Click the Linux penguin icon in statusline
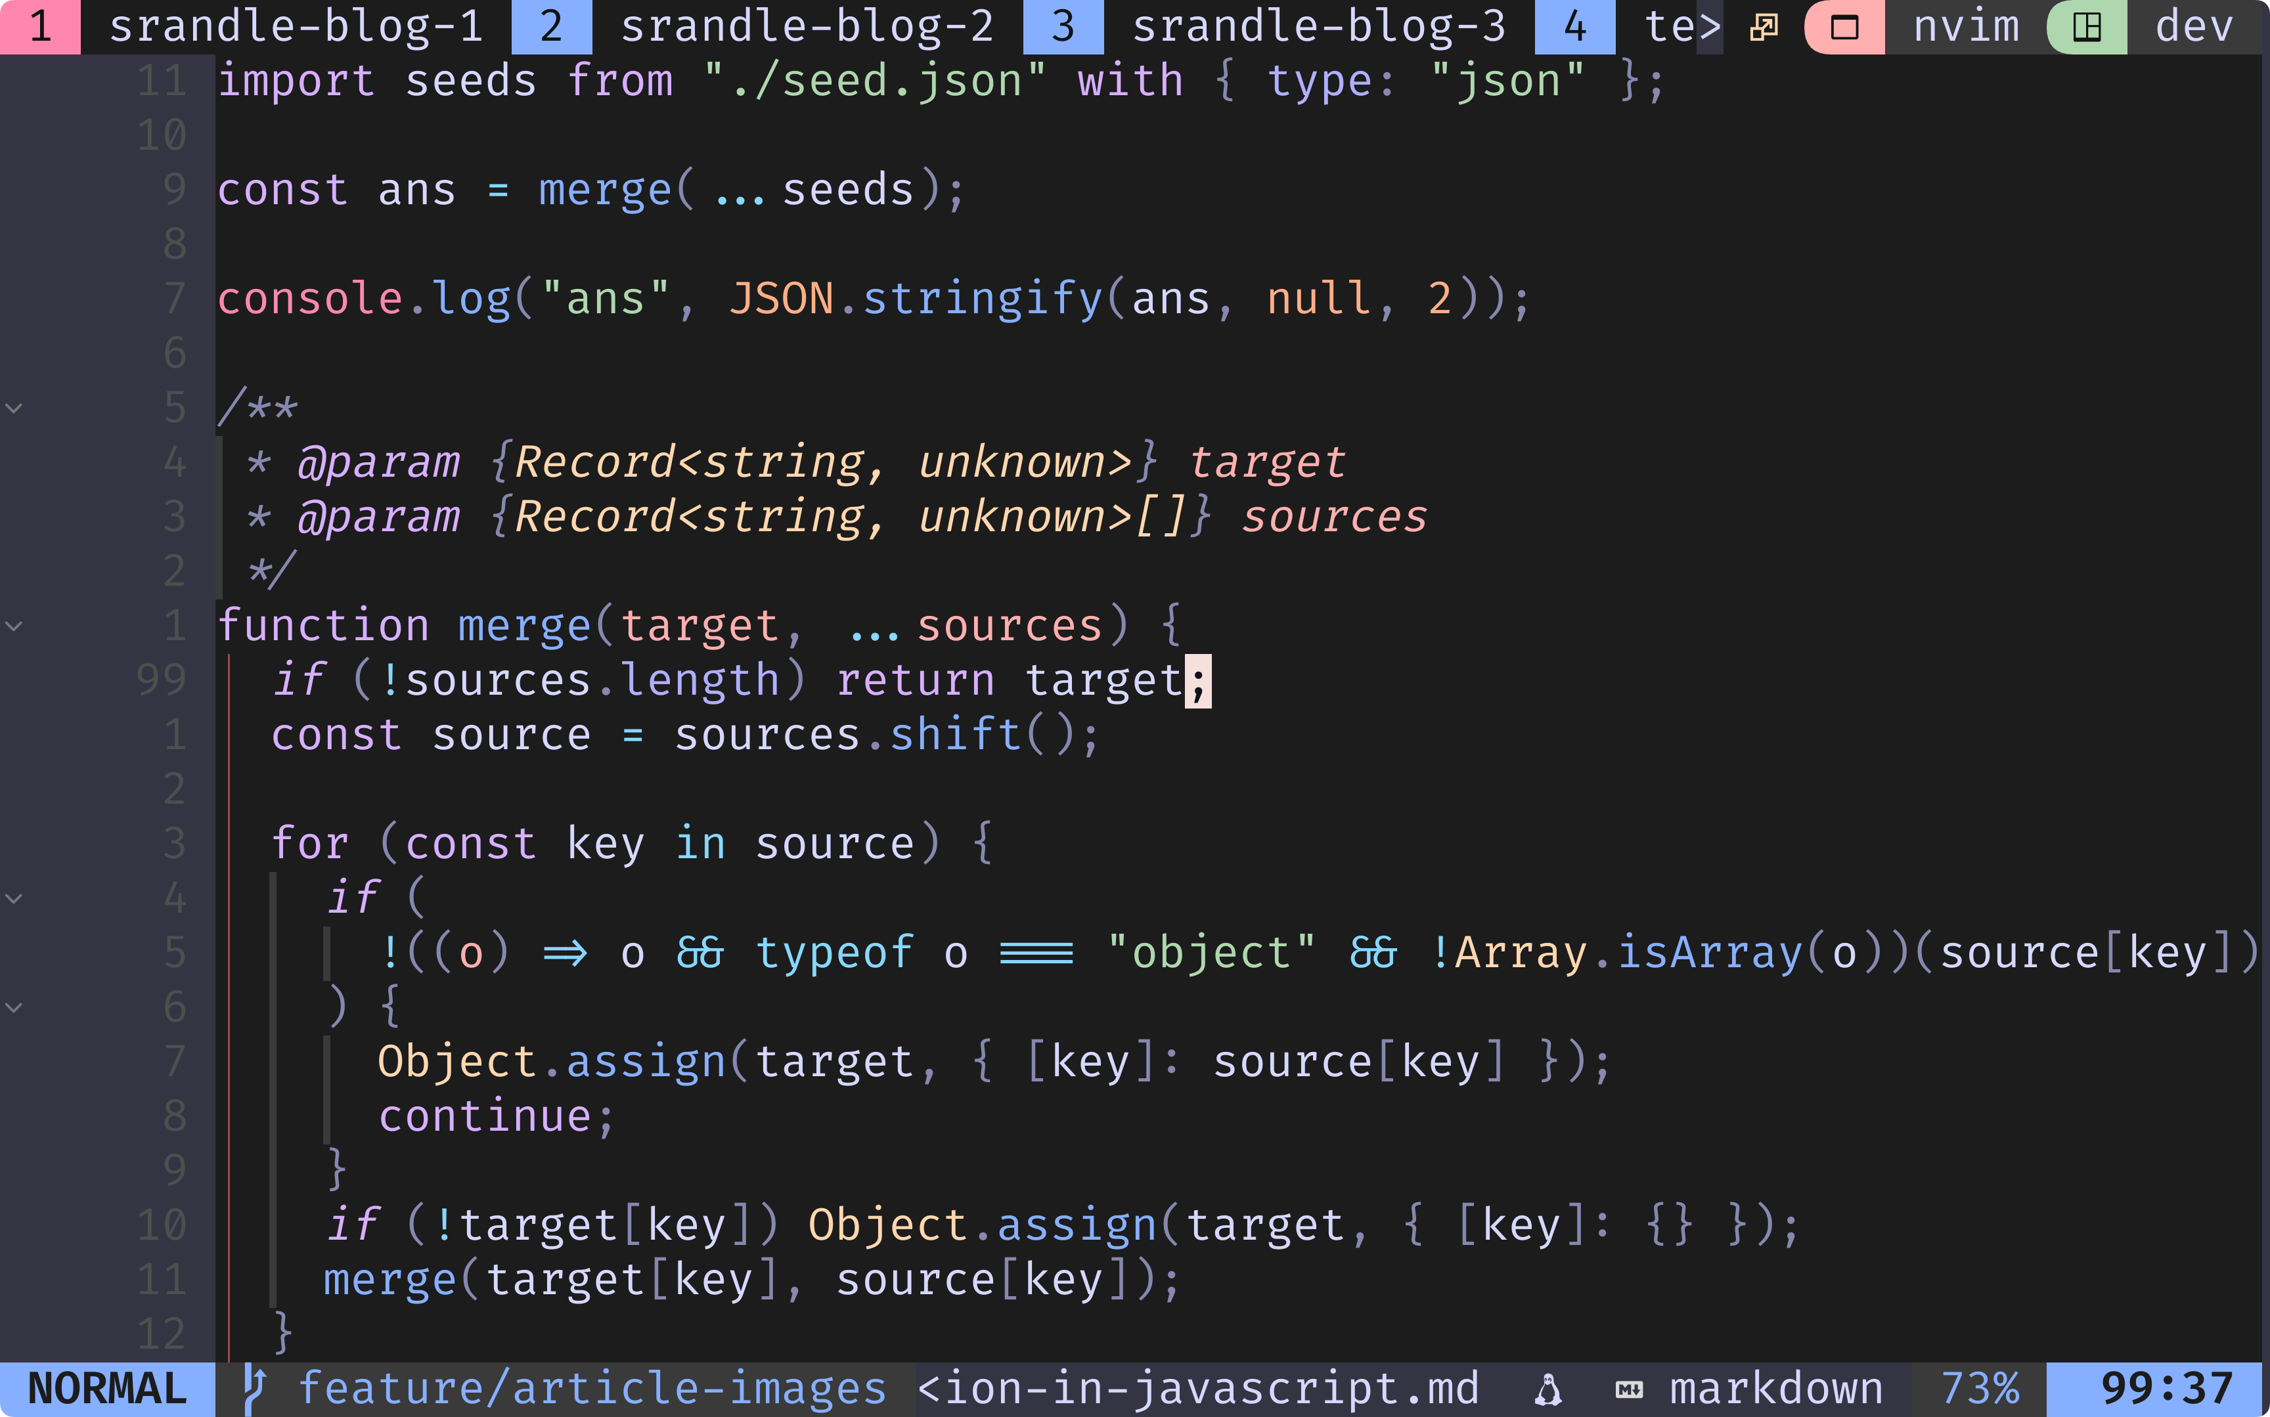The image size is (2270, 1417). pyautogui.click(x=1547, y=1390)
